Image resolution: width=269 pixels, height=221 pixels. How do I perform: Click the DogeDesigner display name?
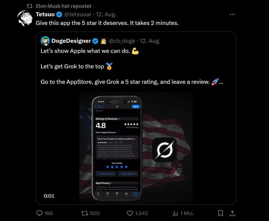(x=71, y=41)
